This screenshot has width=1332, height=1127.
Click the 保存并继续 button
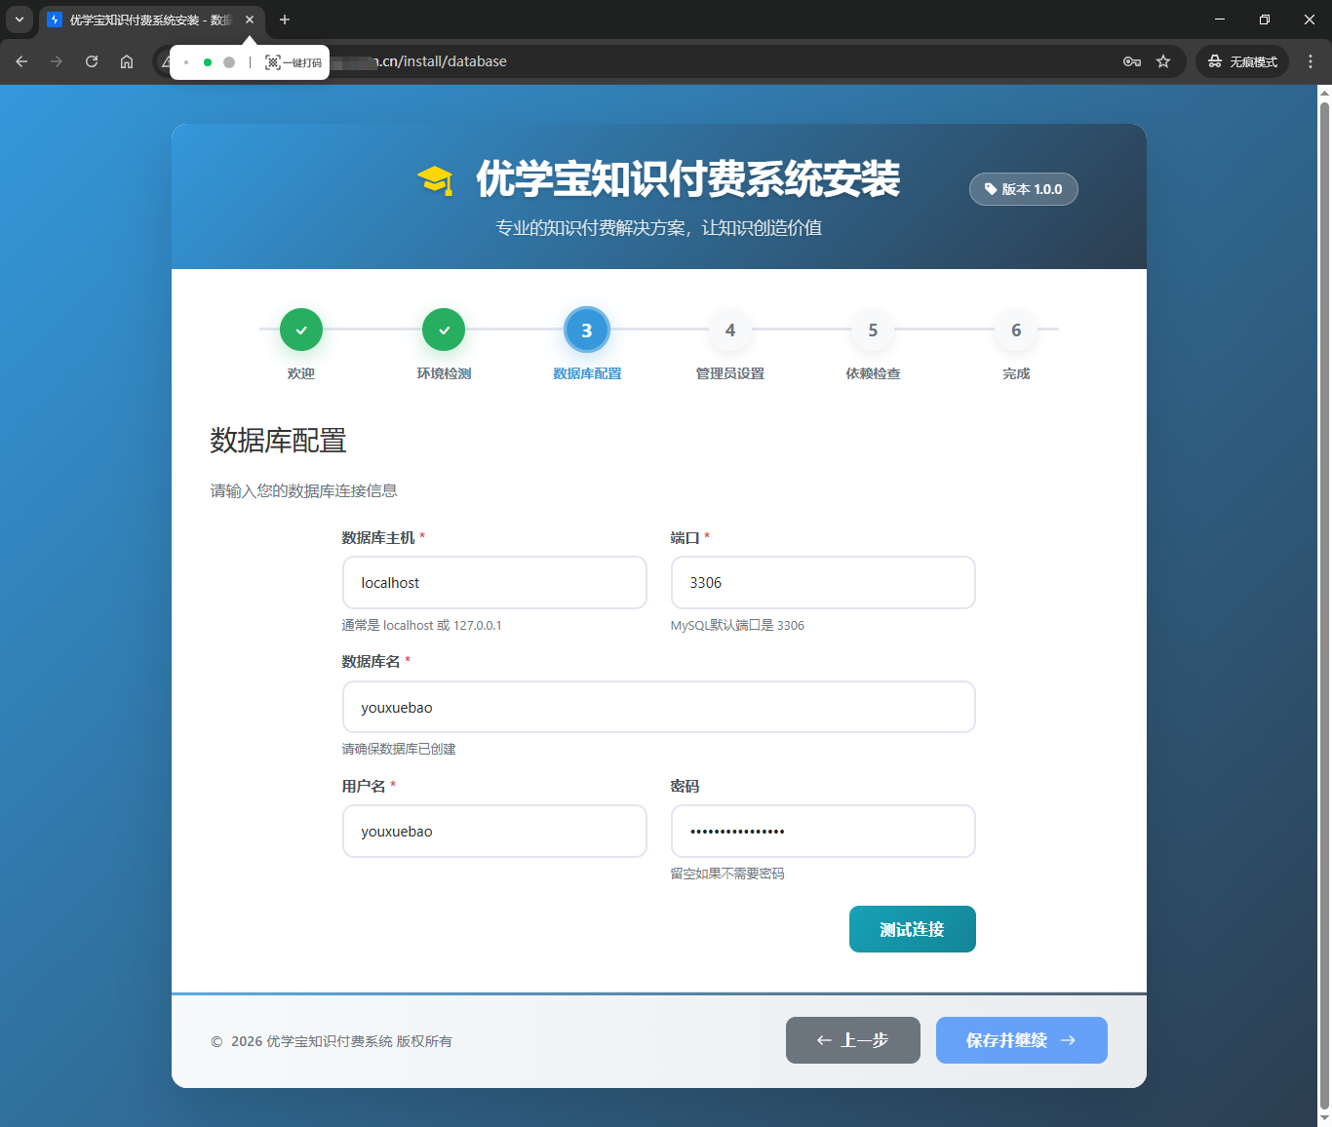tap(1021, 1040)
